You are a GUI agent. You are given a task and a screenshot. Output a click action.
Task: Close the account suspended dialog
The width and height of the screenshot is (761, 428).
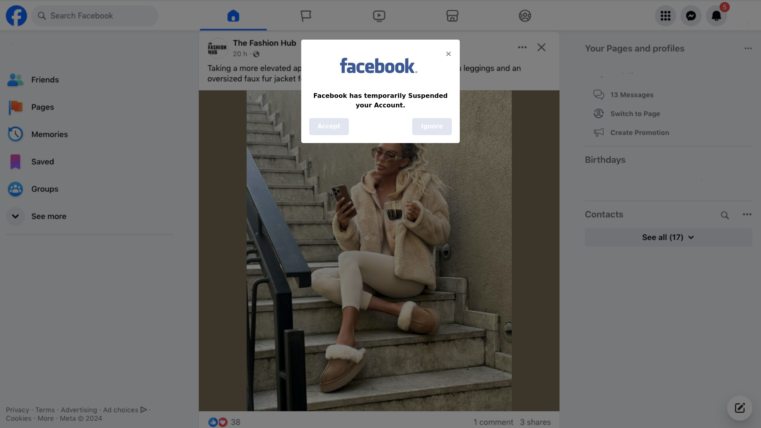(x=448, y=54)
